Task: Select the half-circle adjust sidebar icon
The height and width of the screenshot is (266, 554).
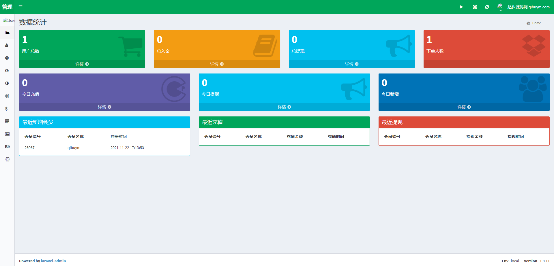Action: tap(7, 83)
